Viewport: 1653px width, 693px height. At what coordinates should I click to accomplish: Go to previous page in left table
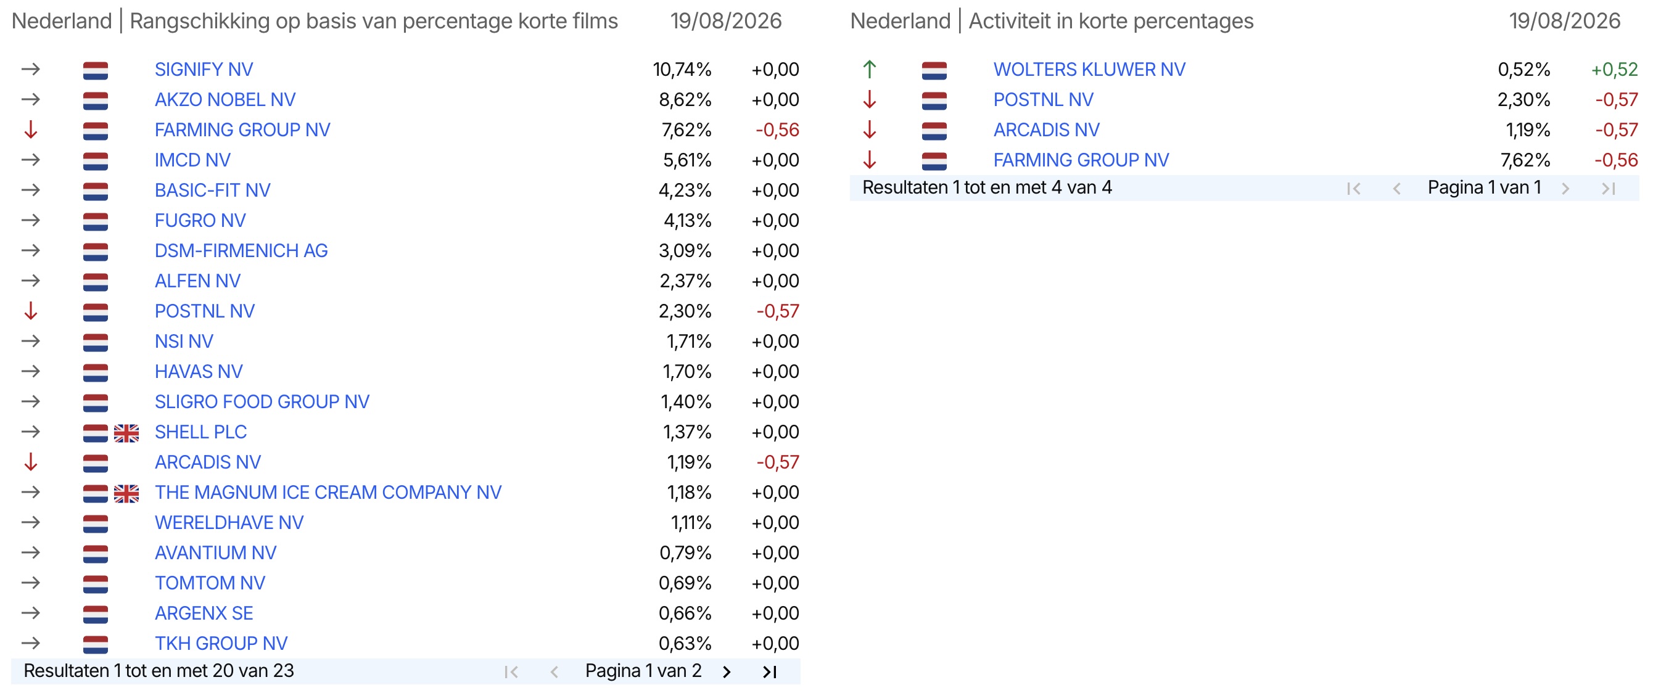click(x=554, y=672)
